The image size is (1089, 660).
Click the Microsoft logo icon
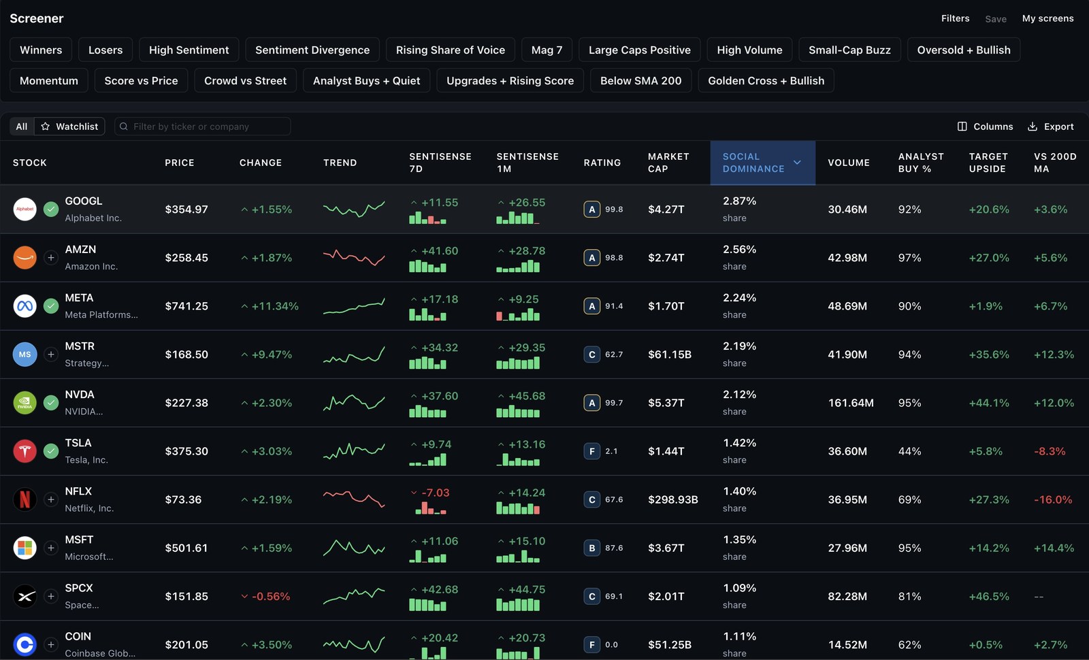coord(25,547)
